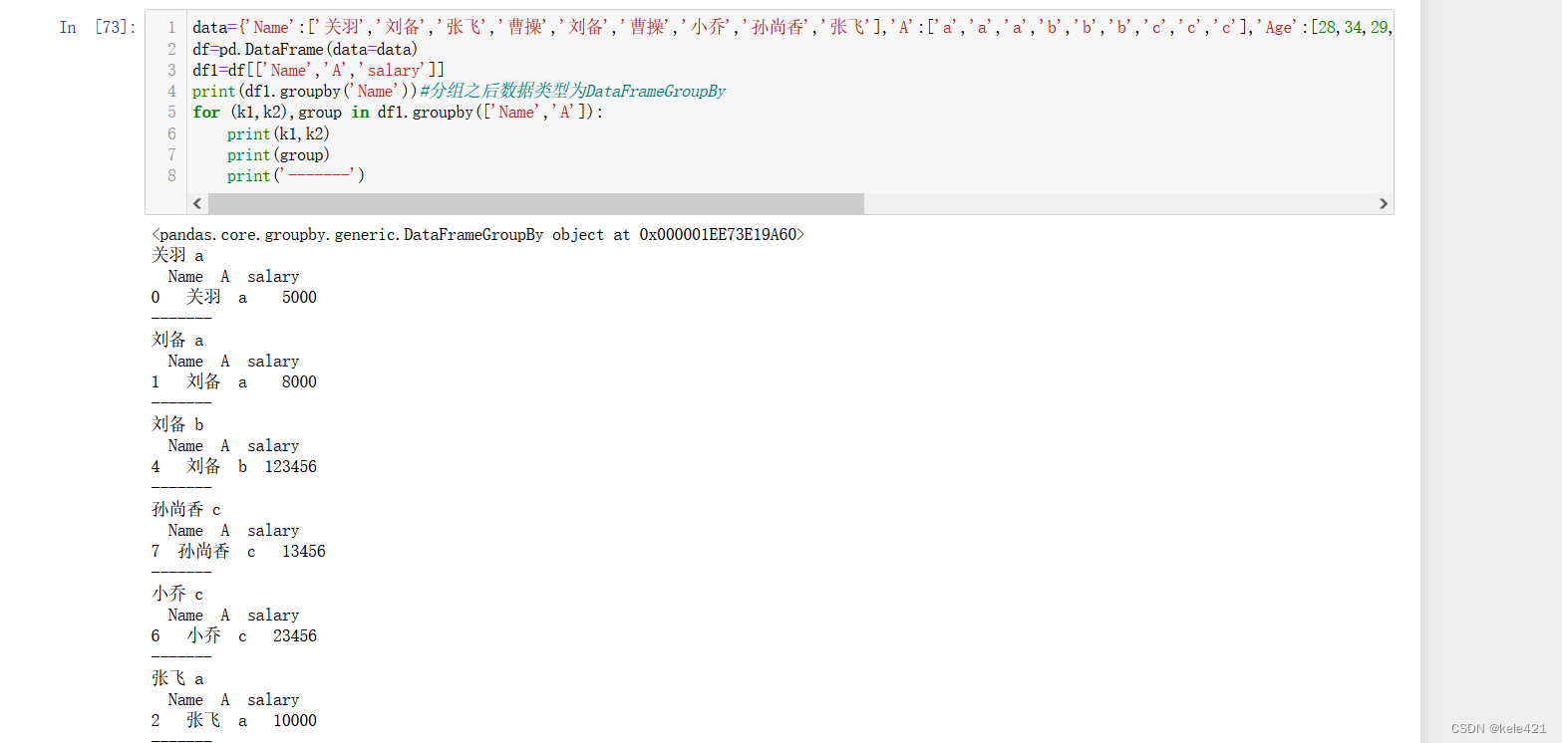Click the 孙尚香 c output group label

(x=184, y=509)
